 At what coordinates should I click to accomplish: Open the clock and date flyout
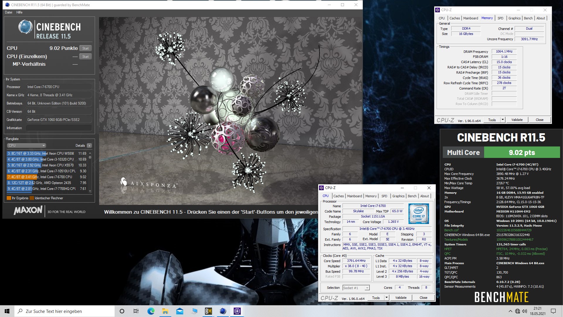click(x=537, y=311)
